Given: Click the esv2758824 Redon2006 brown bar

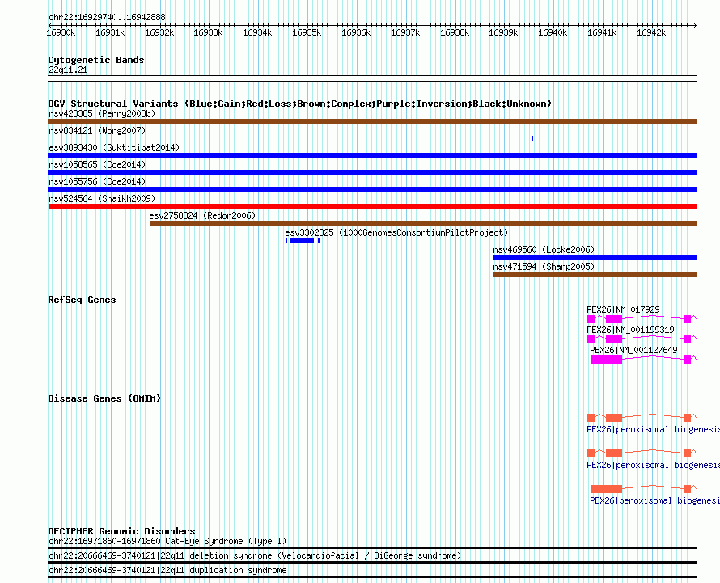Looking at the screenshot, I should coord(423,223).
